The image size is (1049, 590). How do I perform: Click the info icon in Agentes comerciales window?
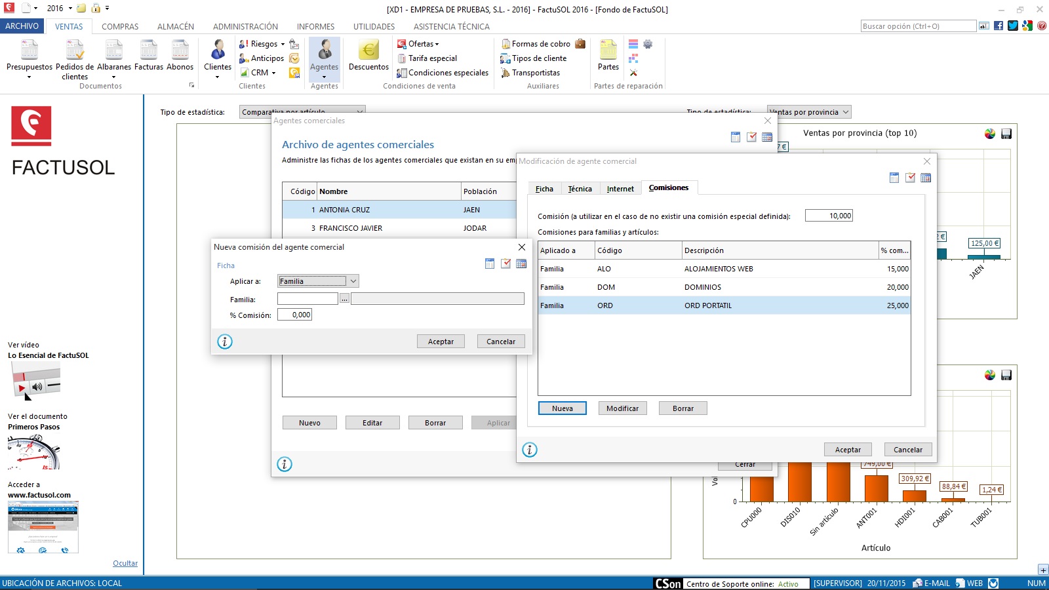[x=285, y=464]
